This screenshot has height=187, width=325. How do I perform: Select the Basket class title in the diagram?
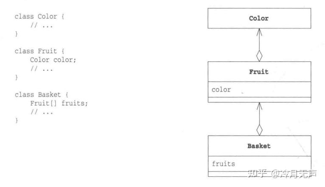pyautogui.click(x=259, y=146)
